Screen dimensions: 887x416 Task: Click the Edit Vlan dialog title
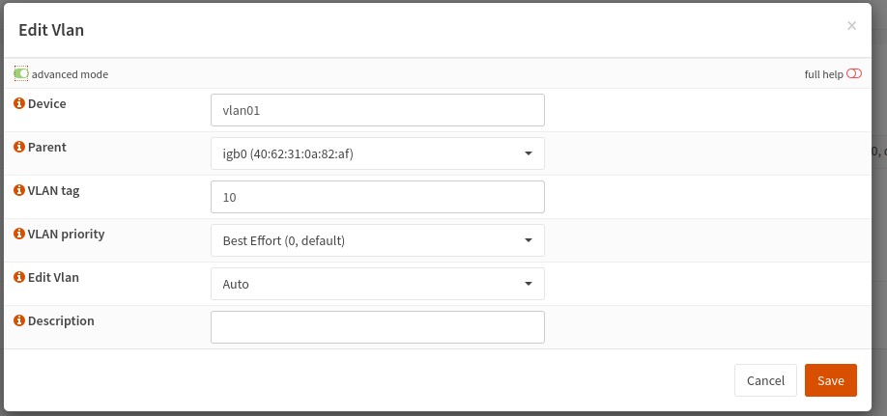pos(51,30)
